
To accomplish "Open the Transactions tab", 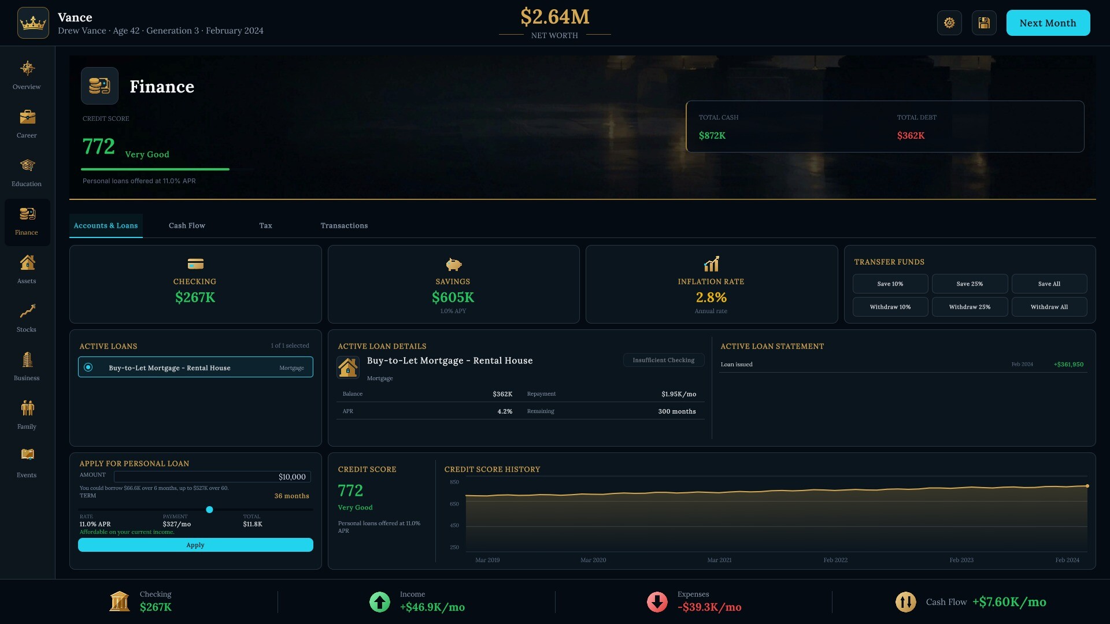I will (344, 226).
